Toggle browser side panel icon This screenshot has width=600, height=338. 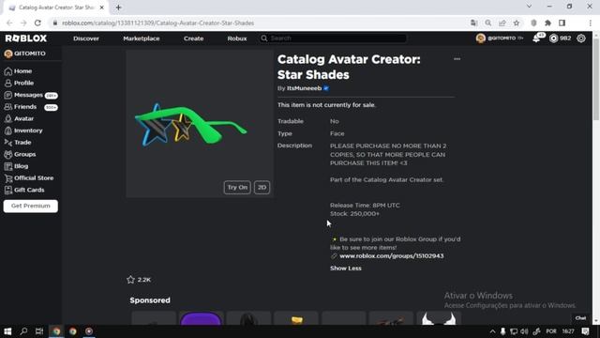point(562,23)
